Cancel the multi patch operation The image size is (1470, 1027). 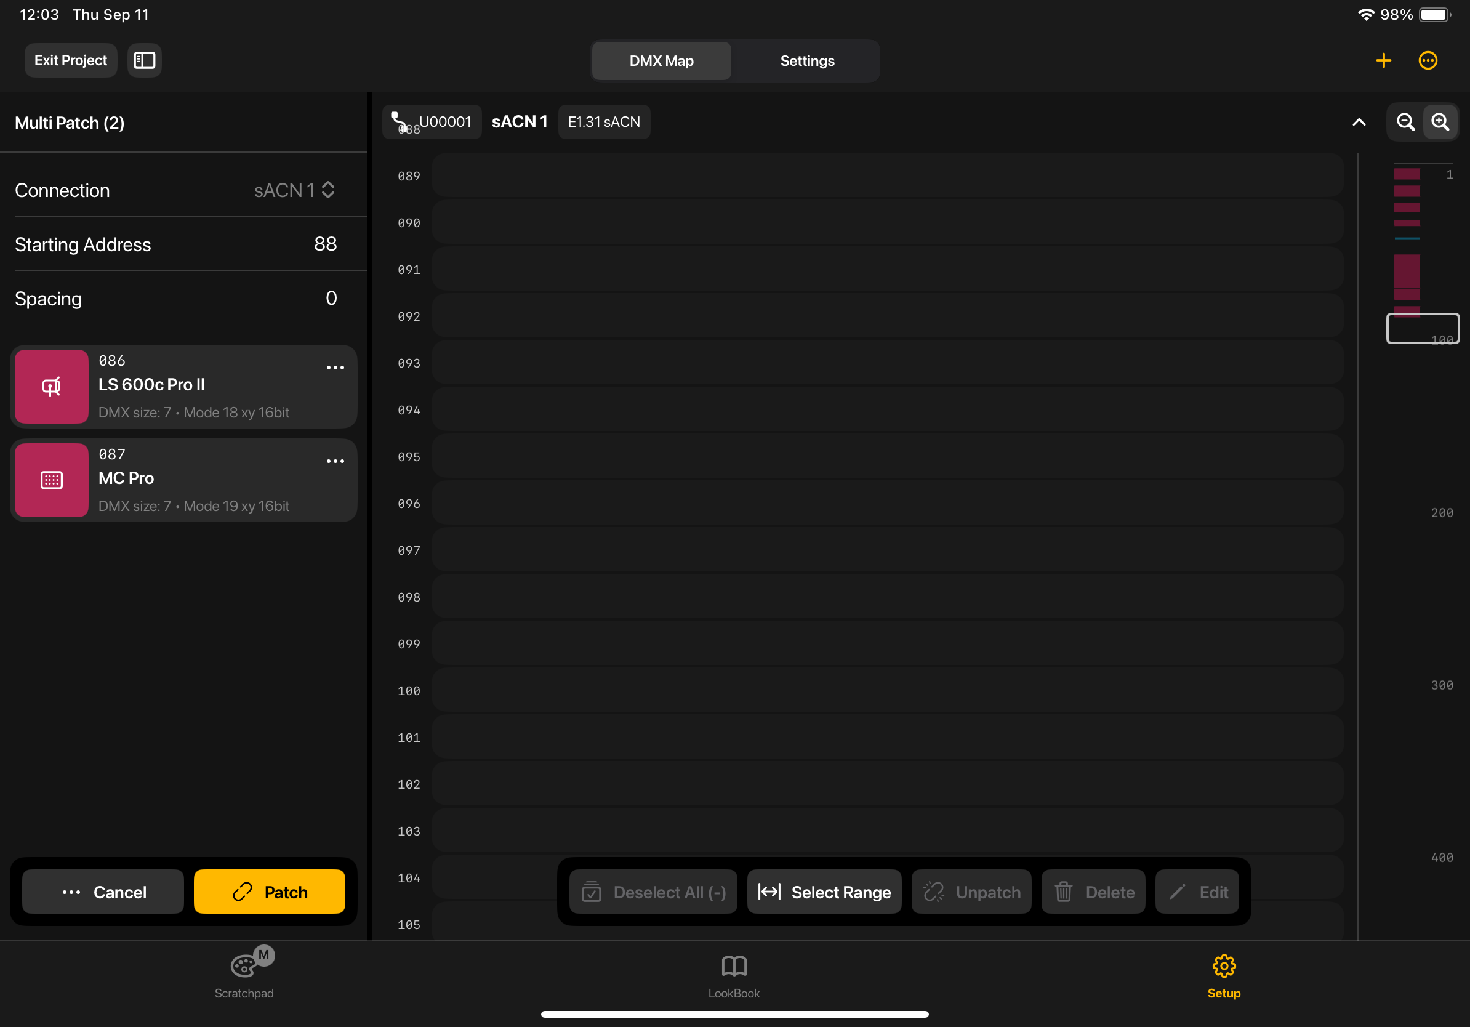tap(103, 892)
